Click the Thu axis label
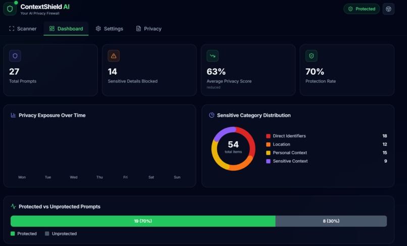 tap(99, 177)
